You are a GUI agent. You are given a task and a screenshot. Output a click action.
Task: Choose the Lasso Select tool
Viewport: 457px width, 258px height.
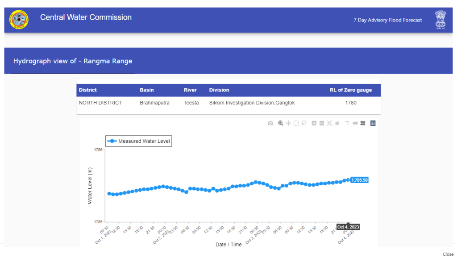303,123
